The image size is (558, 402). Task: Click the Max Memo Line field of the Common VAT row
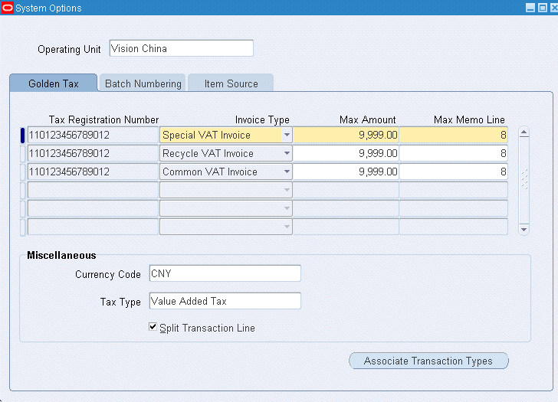pos(454,172)
